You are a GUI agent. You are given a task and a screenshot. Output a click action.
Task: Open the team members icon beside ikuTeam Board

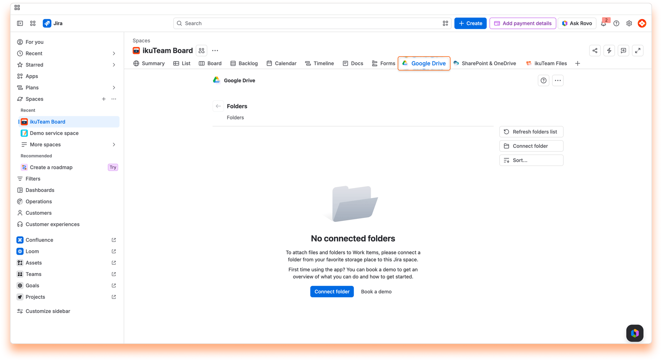(202, 51)
